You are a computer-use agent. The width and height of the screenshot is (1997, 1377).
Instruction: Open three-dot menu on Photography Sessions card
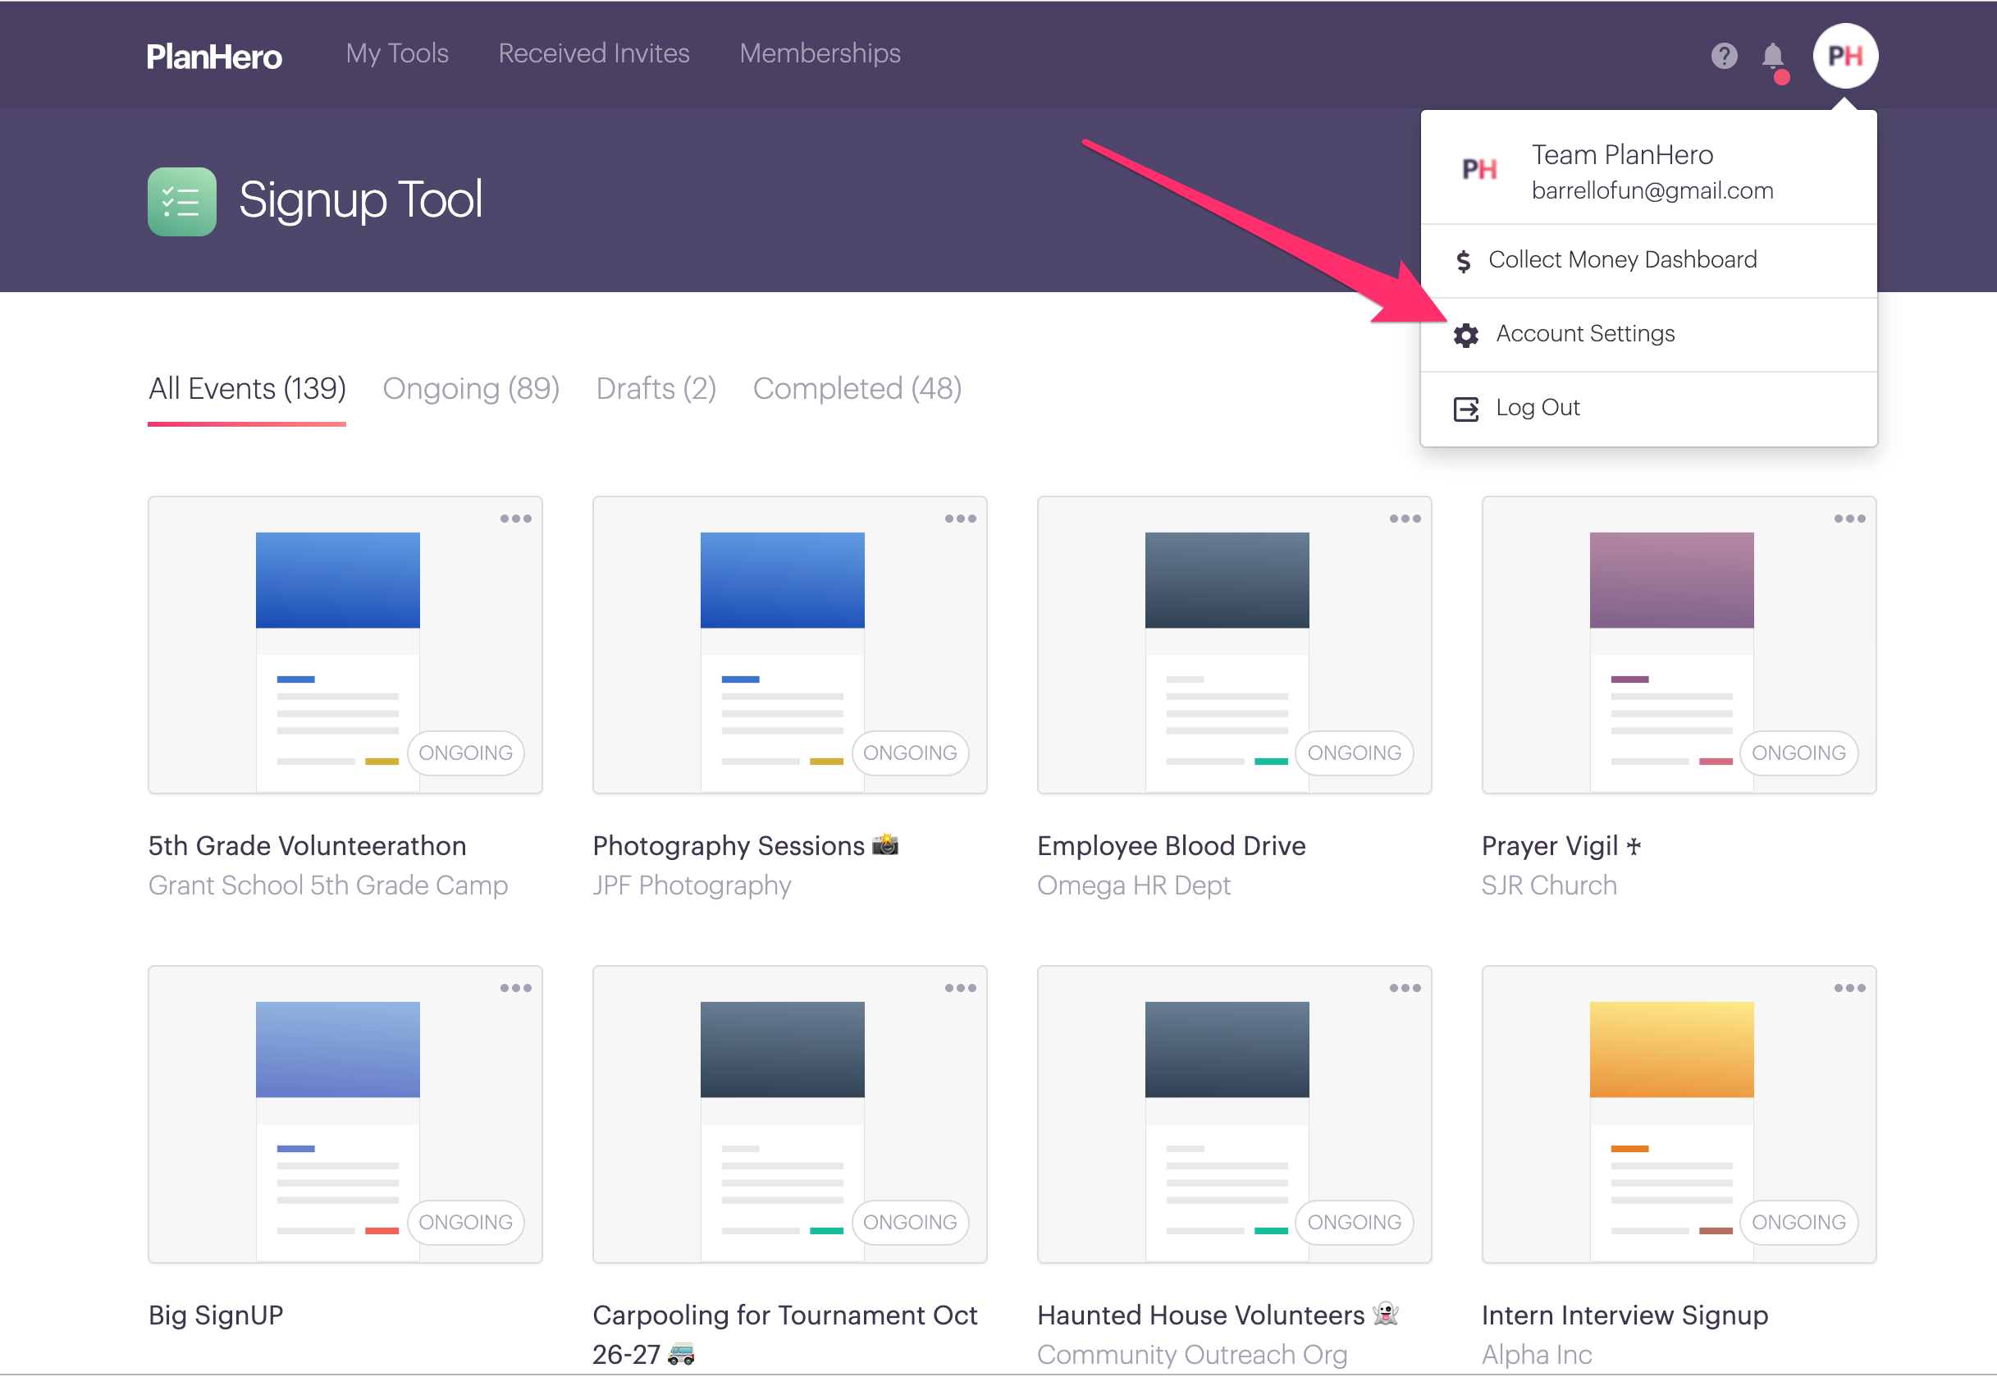[x=959, y=519]
